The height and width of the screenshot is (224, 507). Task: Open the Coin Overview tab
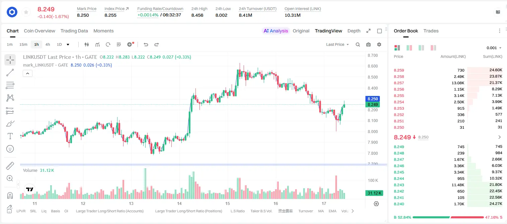[x=39, y=31]
